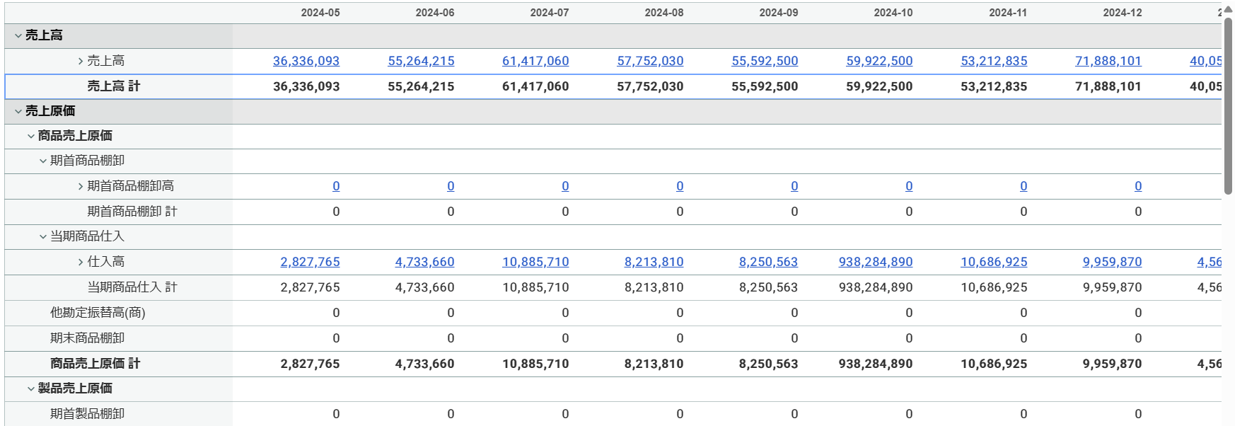
Task: Open 売上高 amount 61,417,060 for 2024-07
Action: pos(535,61)
